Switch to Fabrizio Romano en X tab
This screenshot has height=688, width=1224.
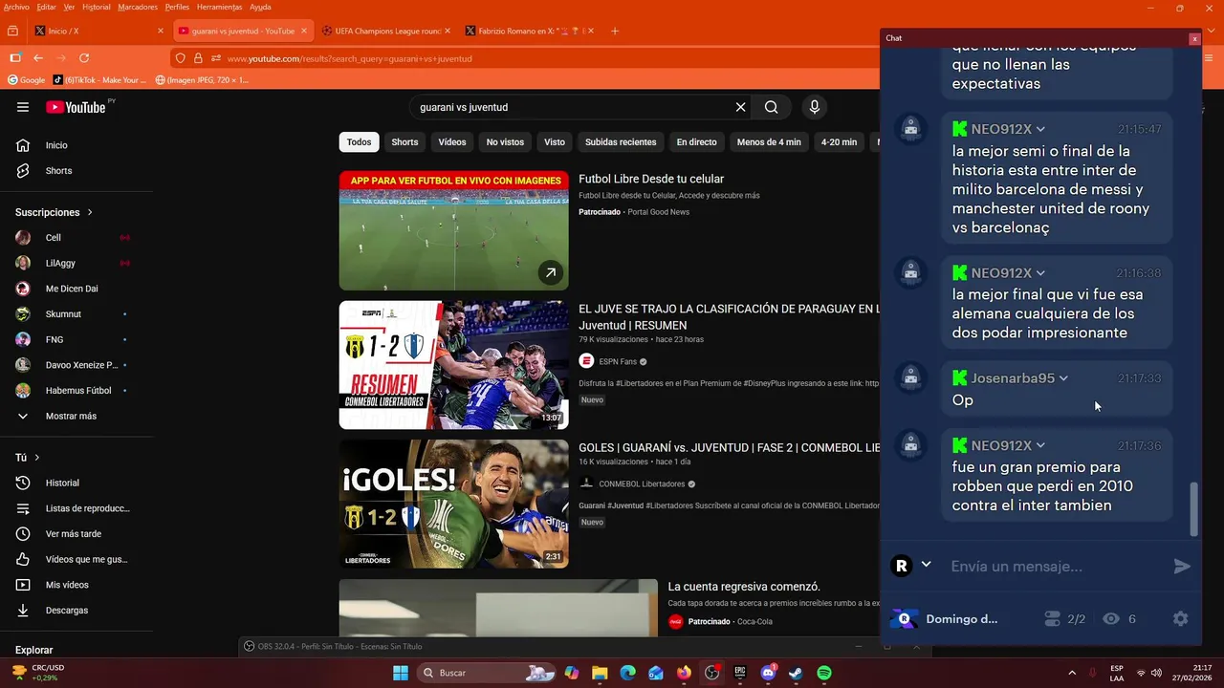[530, 31]
